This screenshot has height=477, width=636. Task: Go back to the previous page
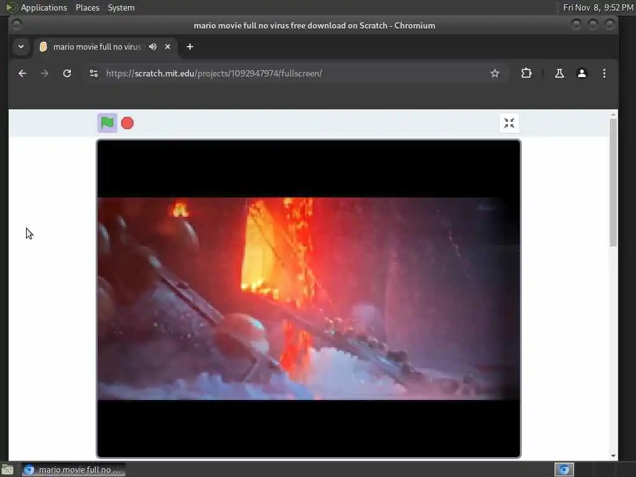(x=22, y=73)
